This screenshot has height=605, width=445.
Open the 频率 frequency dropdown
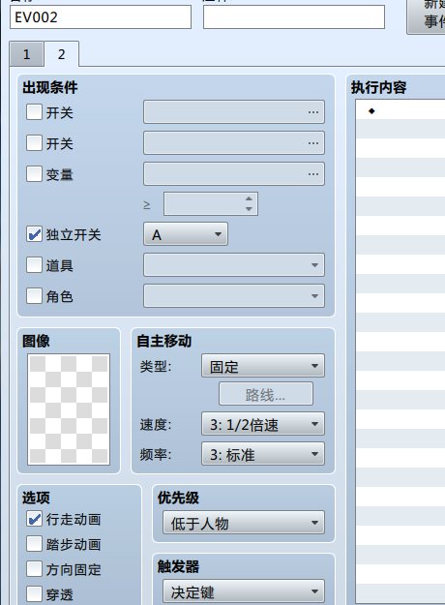(262, 454)
